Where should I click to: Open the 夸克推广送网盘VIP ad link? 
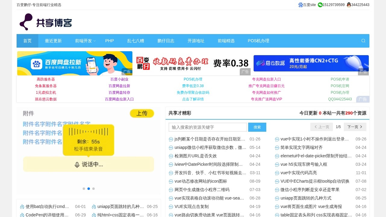coord(267,99)
